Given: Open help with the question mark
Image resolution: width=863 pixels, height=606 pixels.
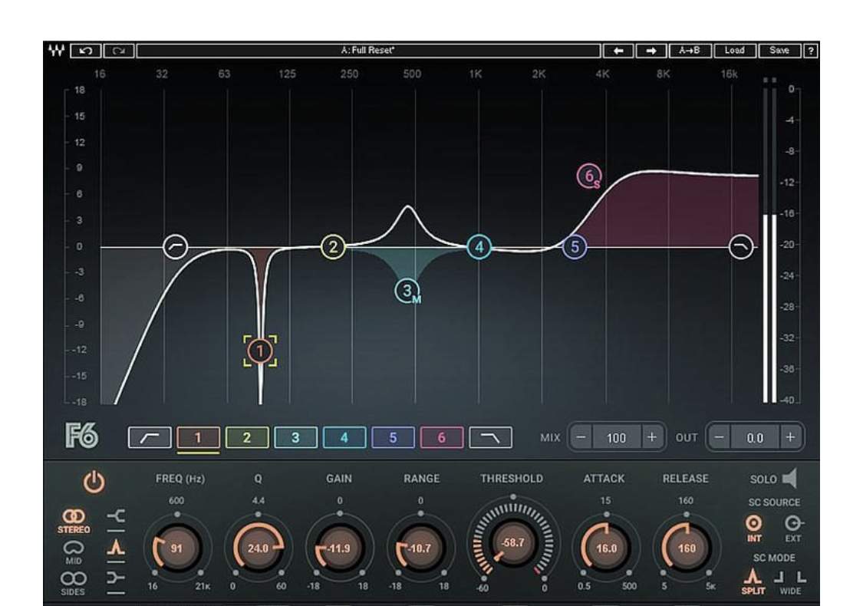Looking at the screenshot, I should pos(811,51).
